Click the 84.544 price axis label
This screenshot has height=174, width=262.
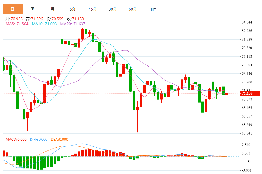tap(247, 22)
